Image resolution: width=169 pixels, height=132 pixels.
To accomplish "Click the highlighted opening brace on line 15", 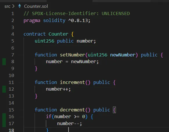I will 114,110.
